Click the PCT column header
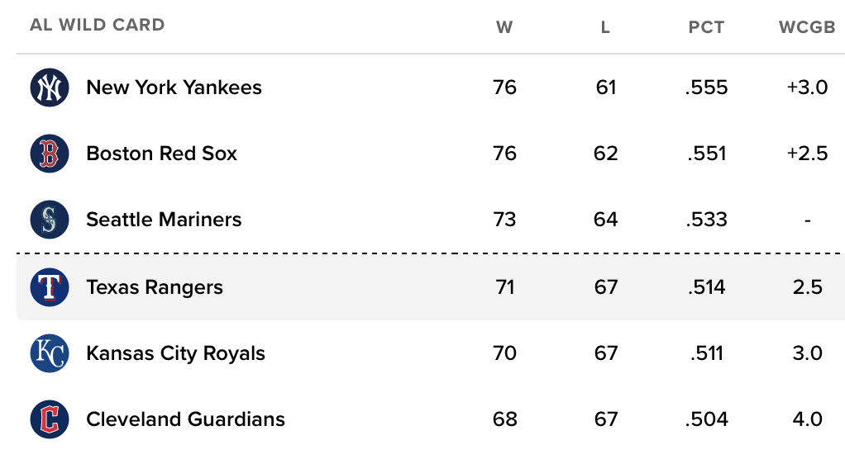The width and height of the screenshot is (845, 459). click(x=706, y=27)
